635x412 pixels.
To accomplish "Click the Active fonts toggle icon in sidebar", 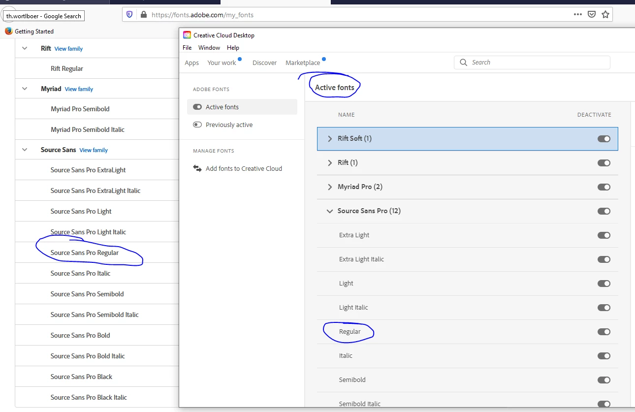I will pyautogui.click(x=197, y=107).
